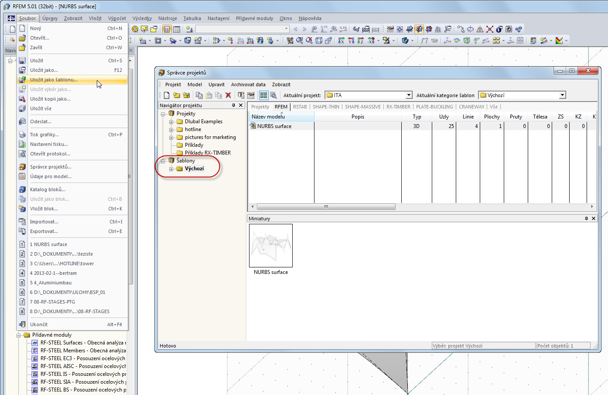Collapse the Šablony tree node
The width and height of the screenshot is (608, 395).
click(163, 161)
